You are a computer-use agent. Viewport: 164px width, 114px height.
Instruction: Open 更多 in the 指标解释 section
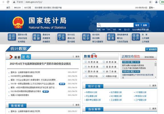[x=154, y=109]
